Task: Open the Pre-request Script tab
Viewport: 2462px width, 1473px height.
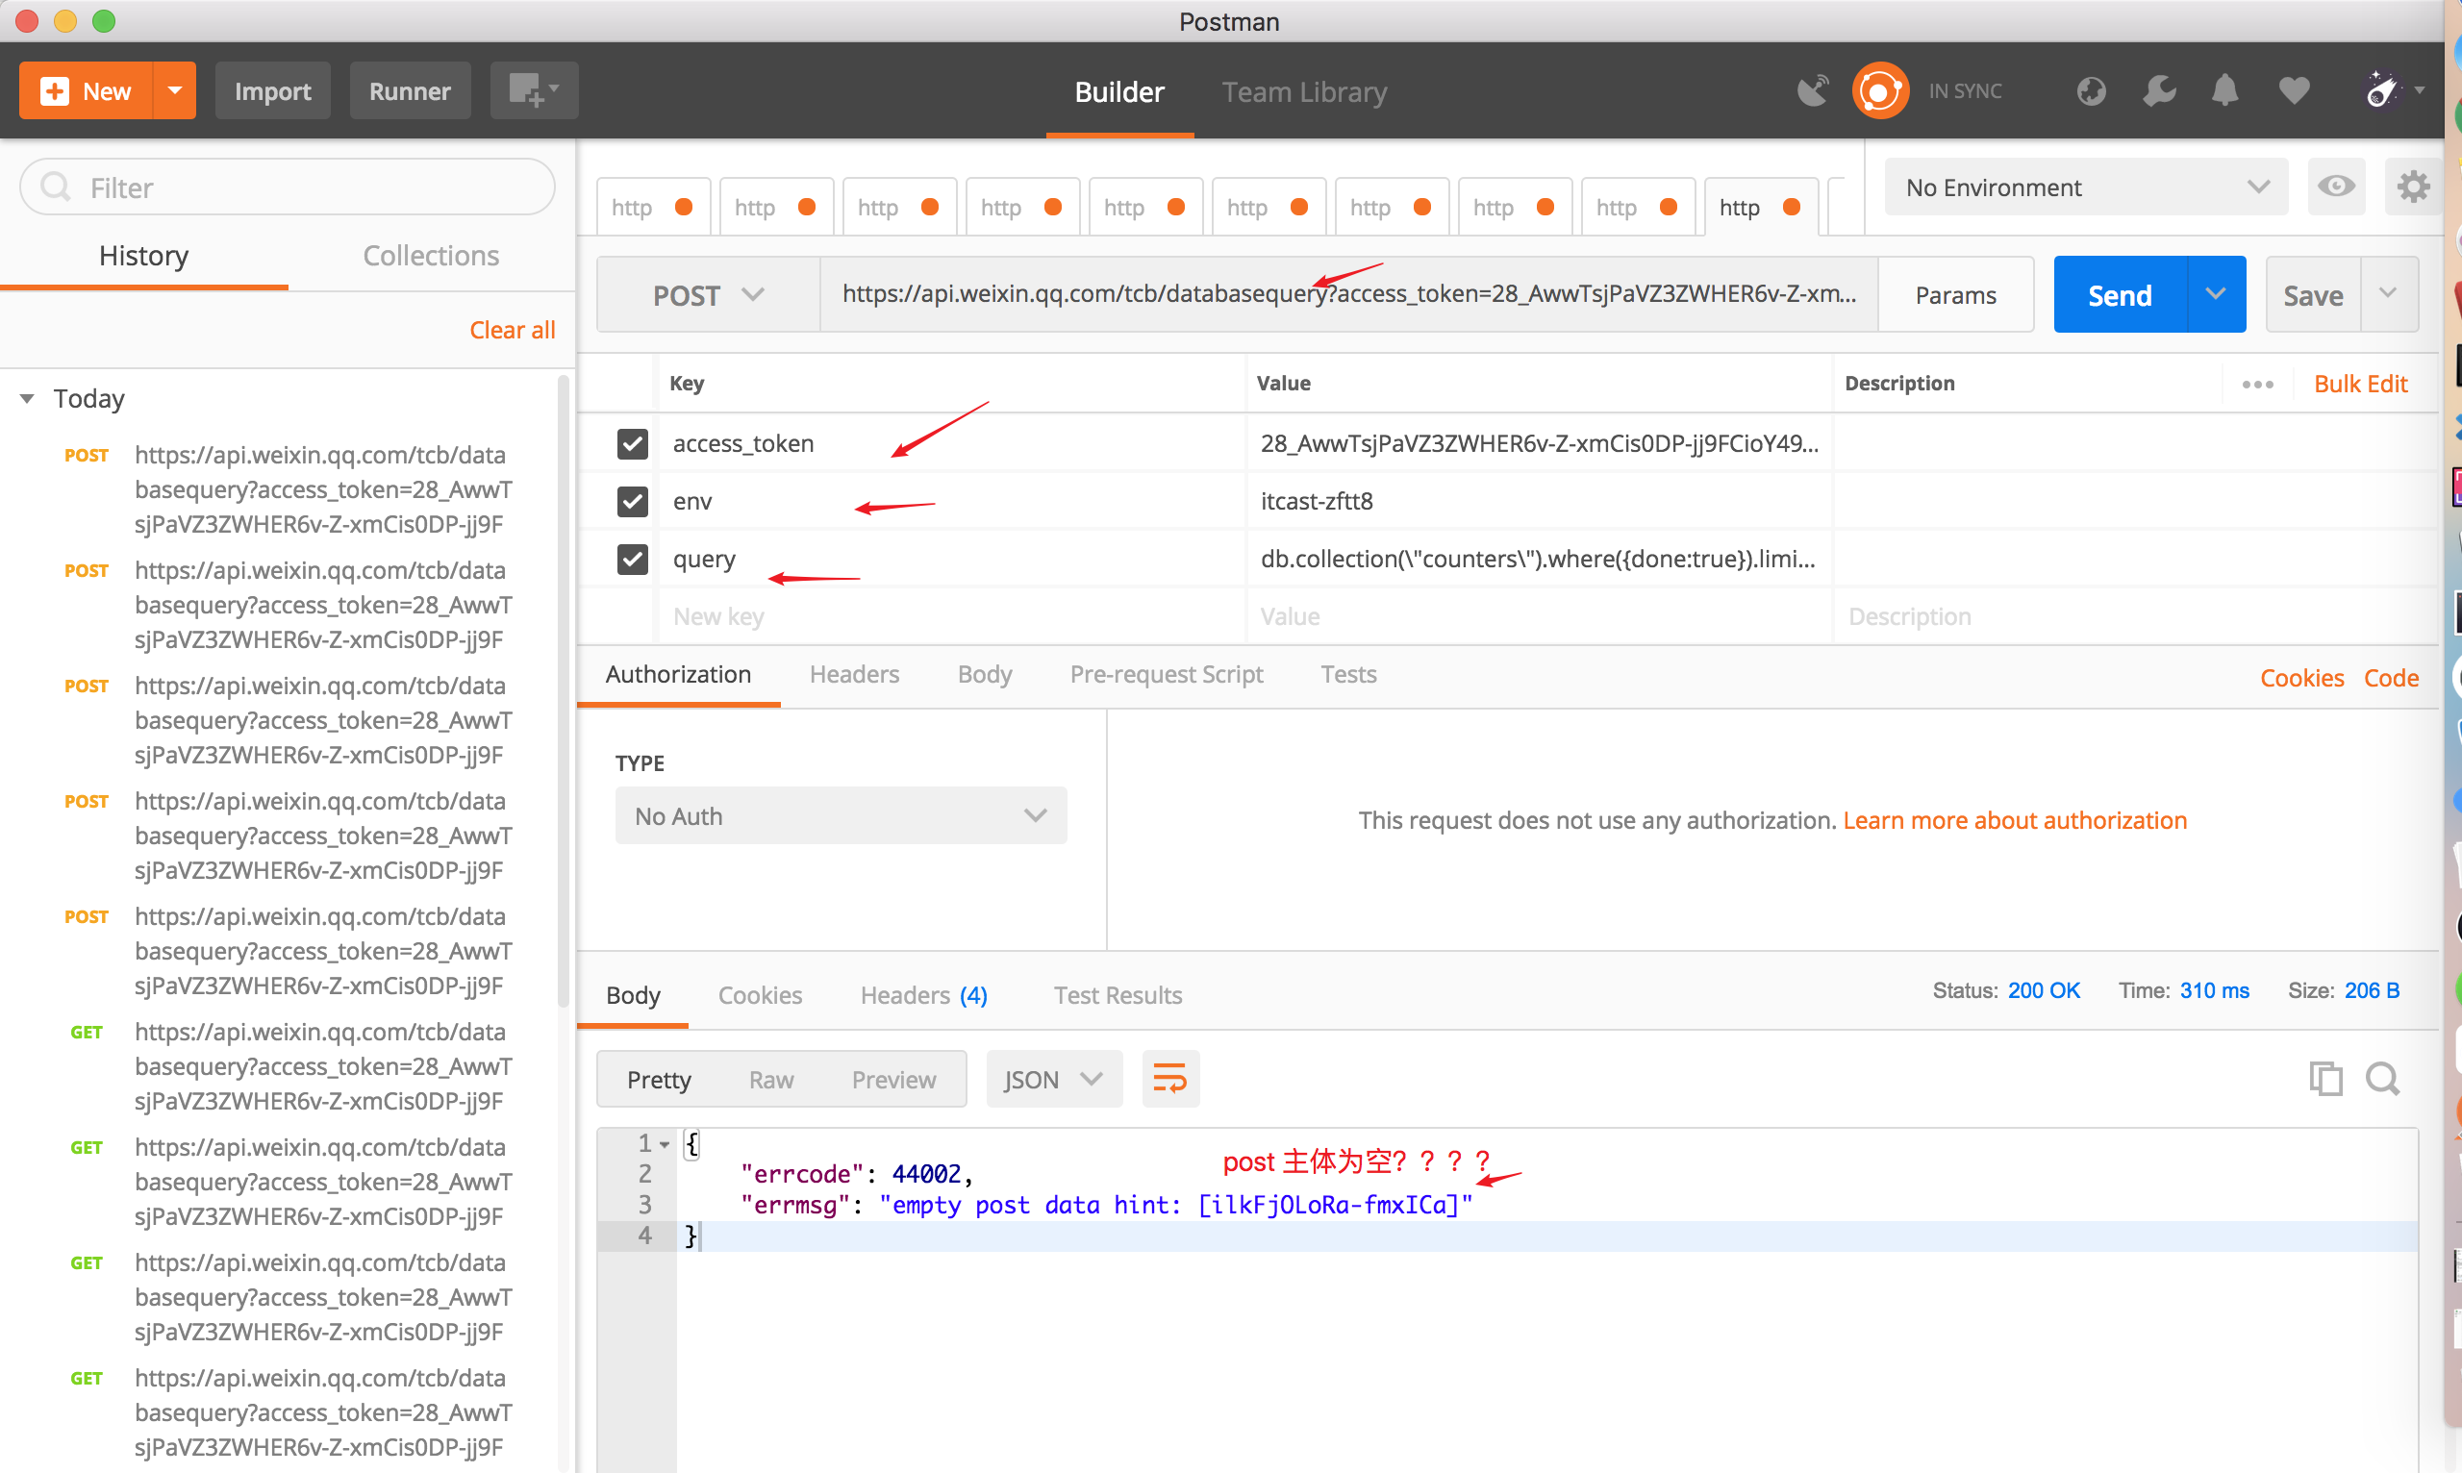Action: tap(1166, 674)
